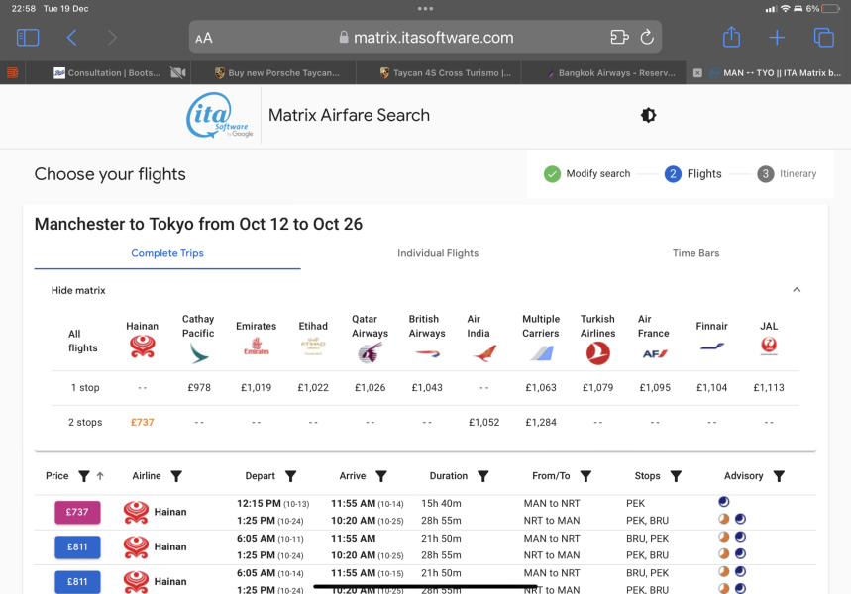Close the MAN-TYO ITA Matrix tab
The height and width of the screenshot is (594, 851).
[x=698, y=72]
